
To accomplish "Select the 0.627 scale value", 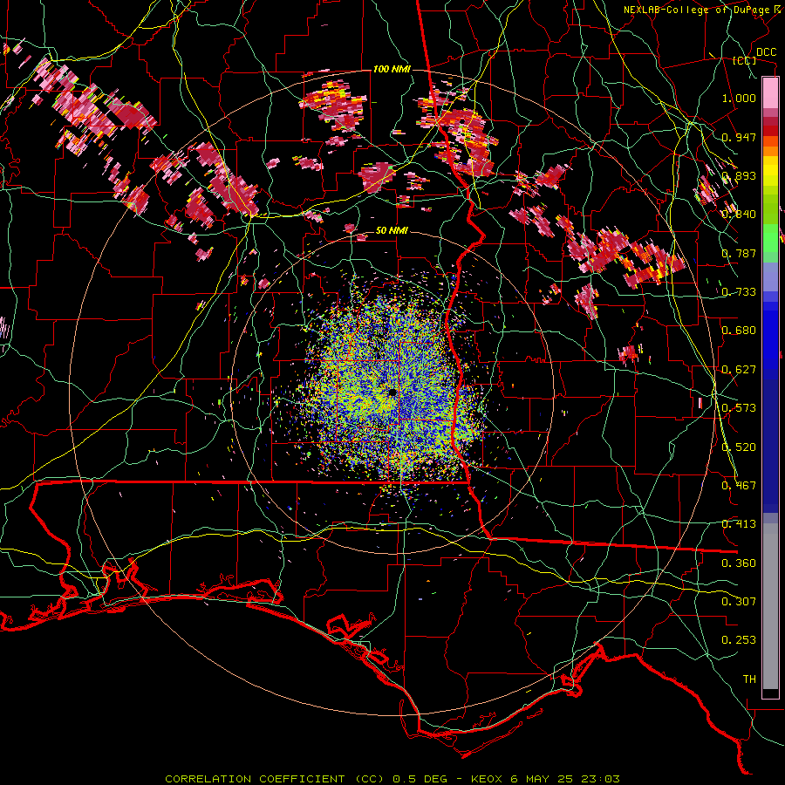I will coord(739,370).
